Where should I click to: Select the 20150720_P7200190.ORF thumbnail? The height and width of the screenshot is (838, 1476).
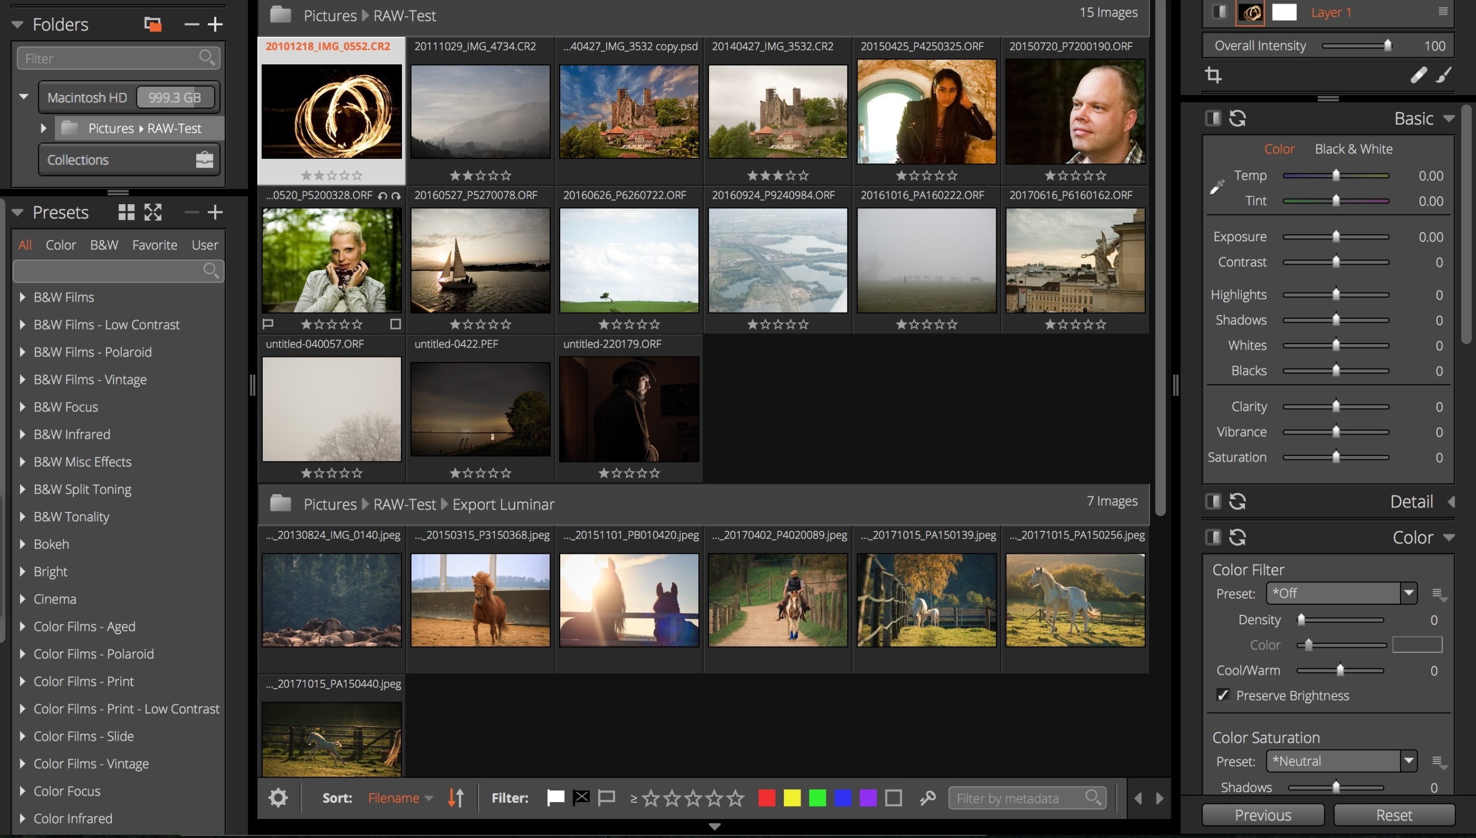click(1075, 112)
